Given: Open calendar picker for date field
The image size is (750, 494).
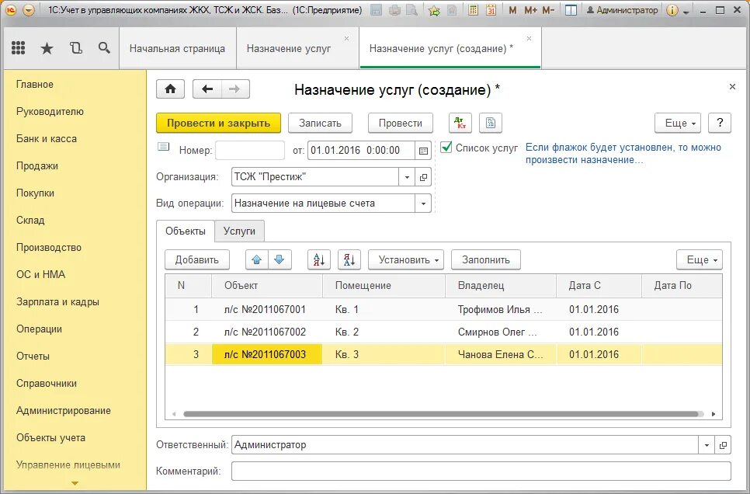Looking at the screenshot, I should [423, 151].
